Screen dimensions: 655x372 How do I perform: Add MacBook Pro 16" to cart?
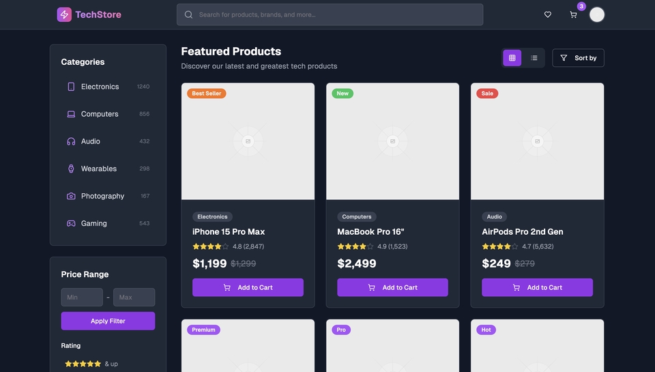pos(393,287)
